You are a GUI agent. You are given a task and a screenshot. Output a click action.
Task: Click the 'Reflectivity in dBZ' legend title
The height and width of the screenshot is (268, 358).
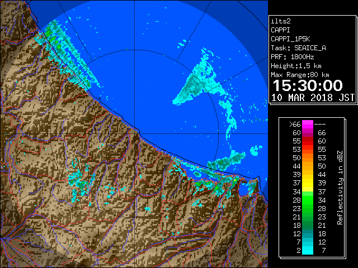(x=340, y=188)
